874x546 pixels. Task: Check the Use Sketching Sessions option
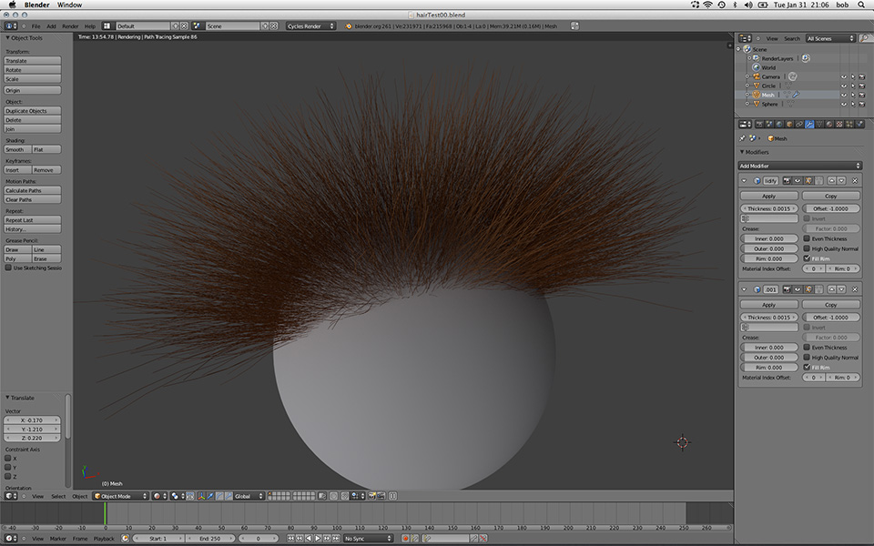(9, 268)
